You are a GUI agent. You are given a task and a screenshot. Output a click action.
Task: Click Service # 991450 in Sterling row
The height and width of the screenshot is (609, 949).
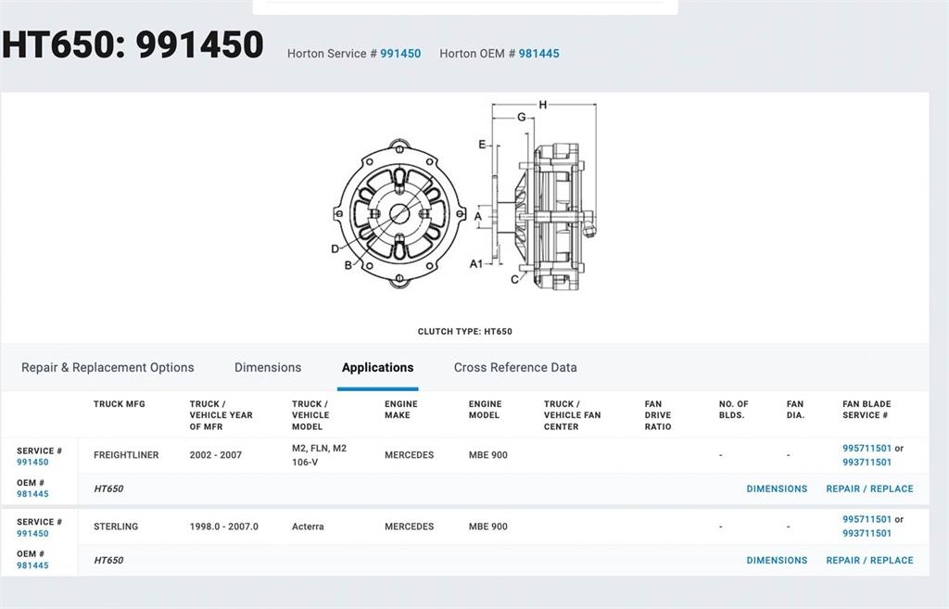coord(32,534)
